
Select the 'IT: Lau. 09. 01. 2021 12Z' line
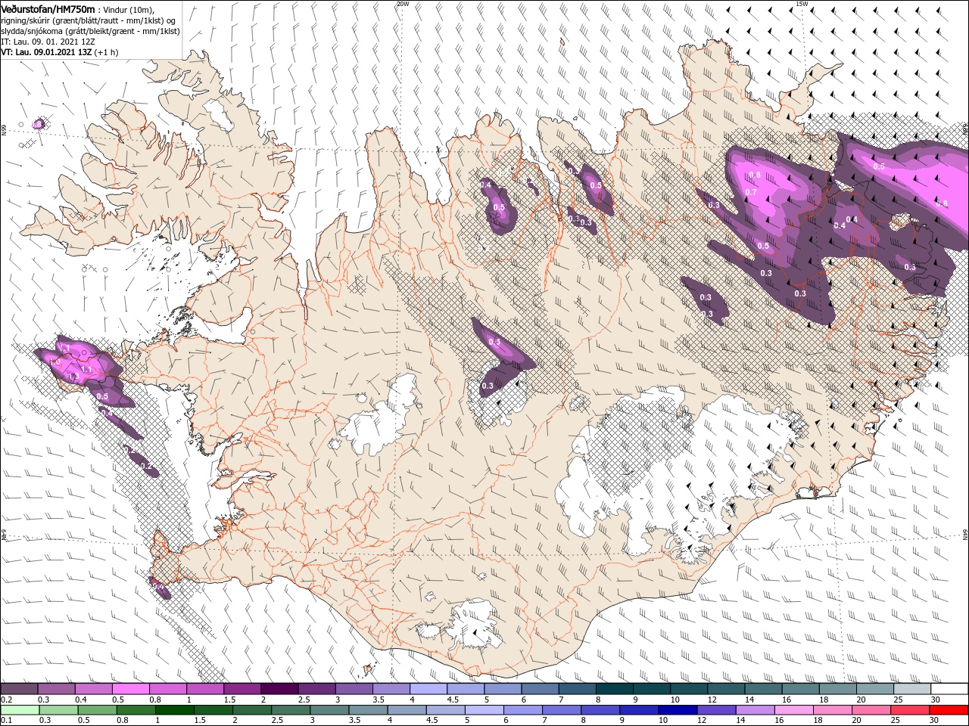point(48,42)
